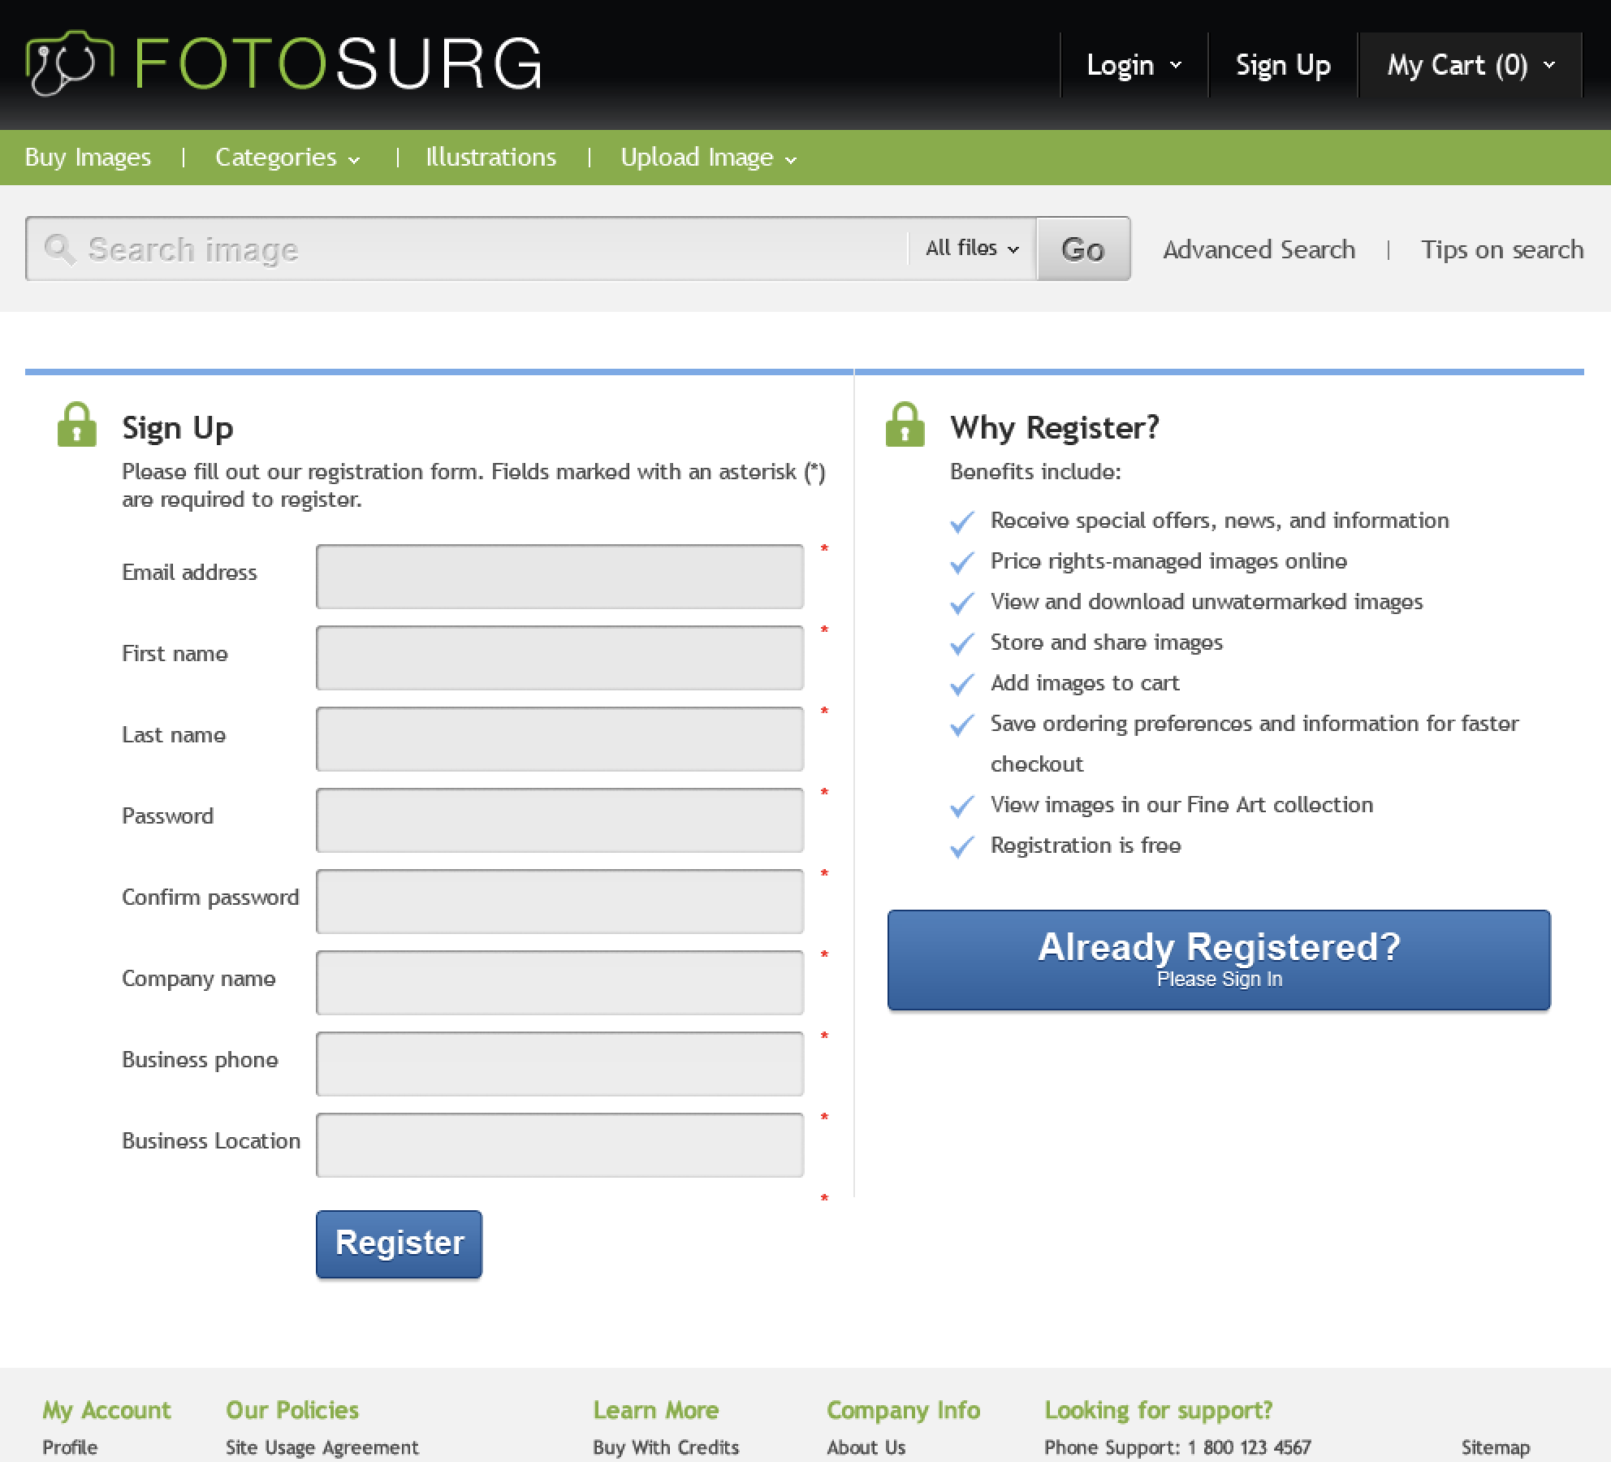
Task: Click the green padlock beside Why Register
Action: (905, 424)
